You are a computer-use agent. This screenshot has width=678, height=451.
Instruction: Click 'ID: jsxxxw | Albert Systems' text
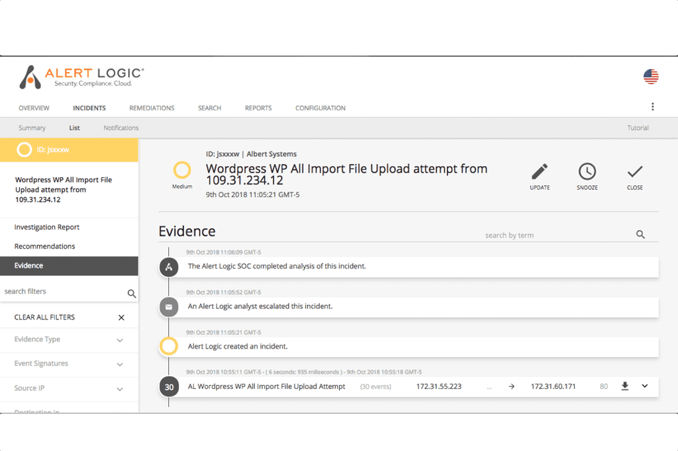click(x=251, y=154)
